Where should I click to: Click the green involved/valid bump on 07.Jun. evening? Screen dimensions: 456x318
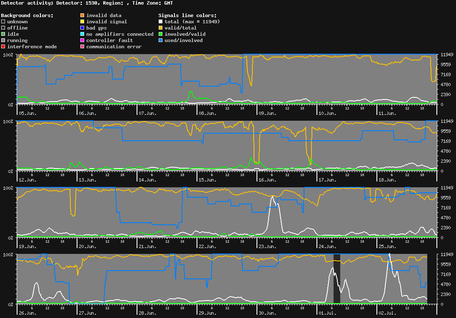191,92
